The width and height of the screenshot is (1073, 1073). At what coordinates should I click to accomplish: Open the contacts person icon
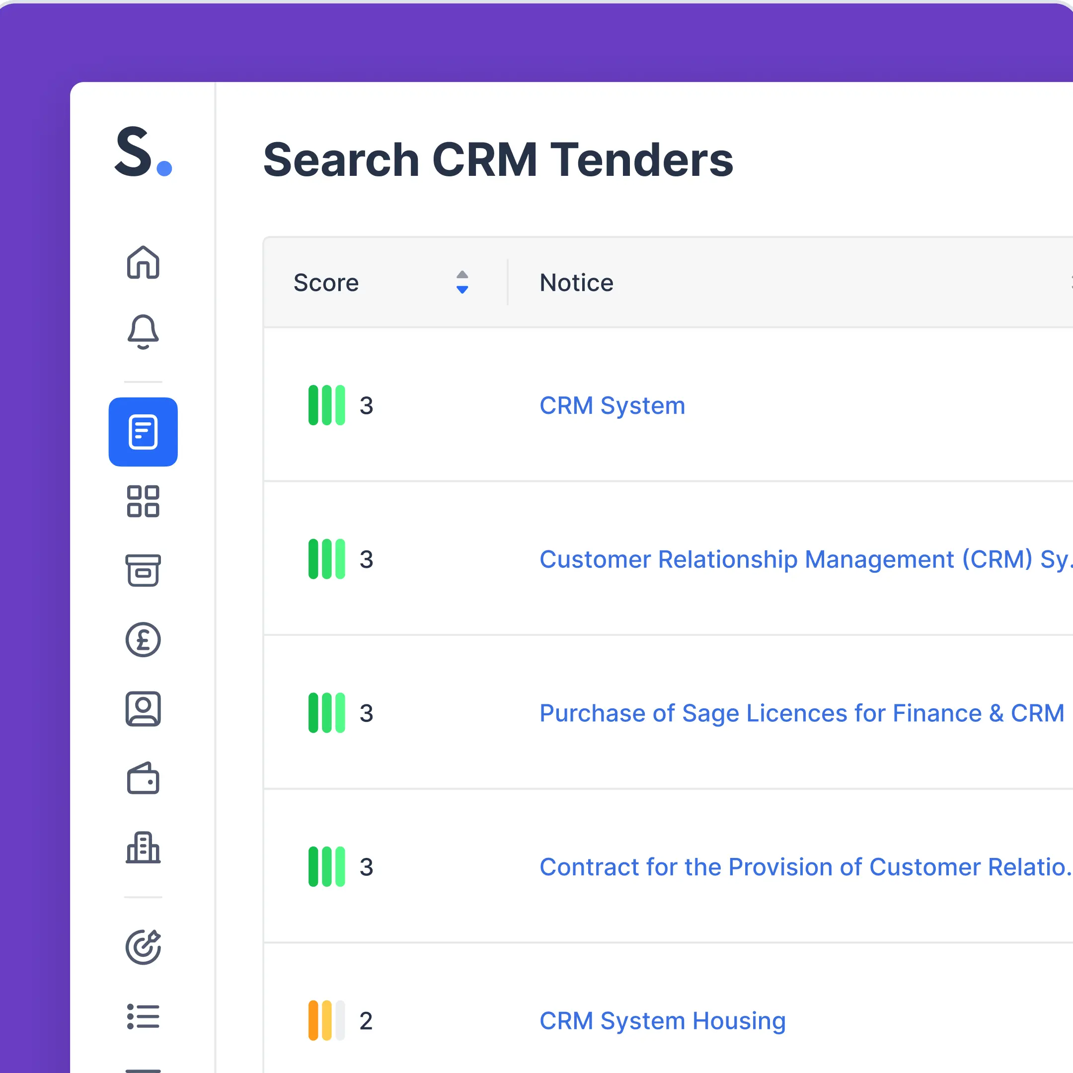[143, 709]
